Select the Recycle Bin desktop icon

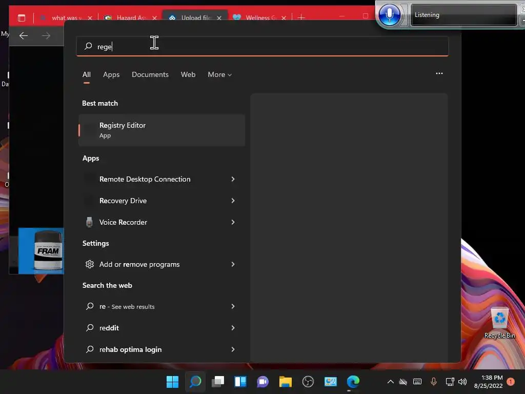[x=499, y=323]
